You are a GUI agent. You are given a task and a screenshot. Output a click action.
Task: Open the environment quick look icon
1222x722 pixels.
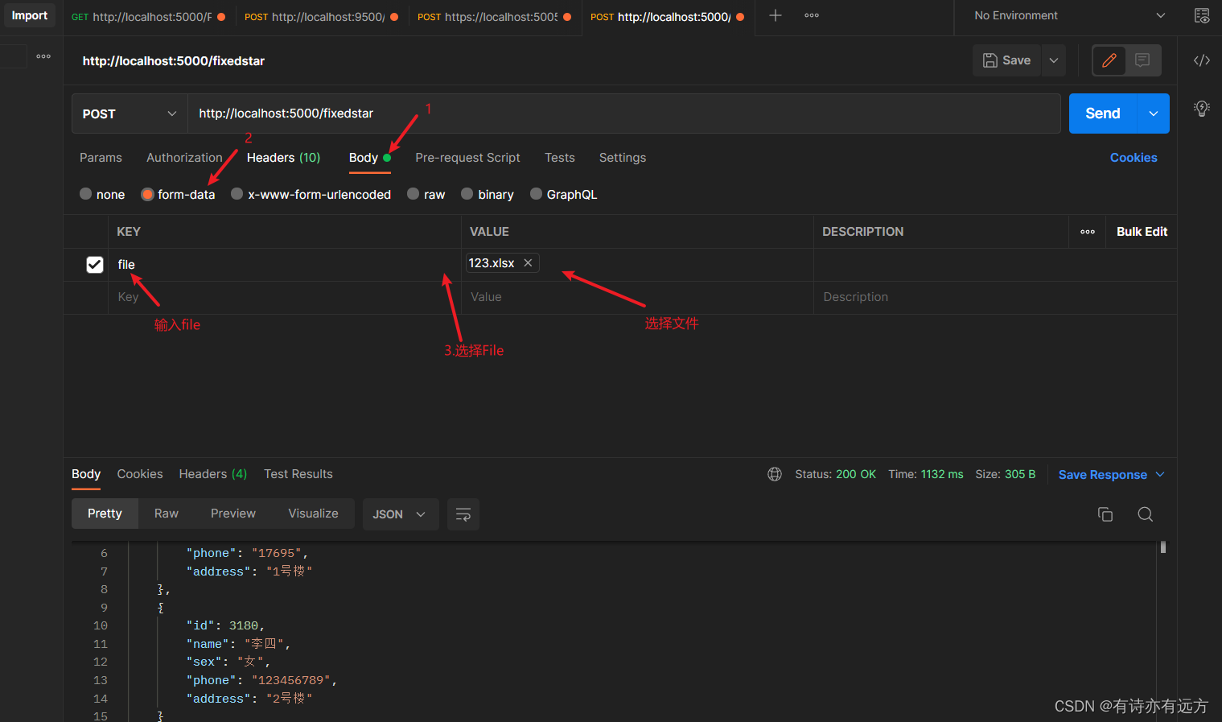coord(1201,15)
